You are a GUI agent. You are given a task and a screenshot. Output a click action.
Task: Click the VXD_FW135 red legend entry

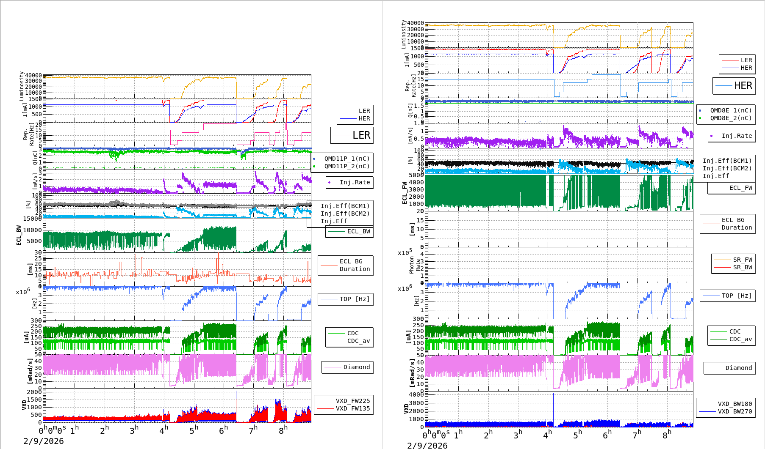pyautogui.click(x=352, y=408)
